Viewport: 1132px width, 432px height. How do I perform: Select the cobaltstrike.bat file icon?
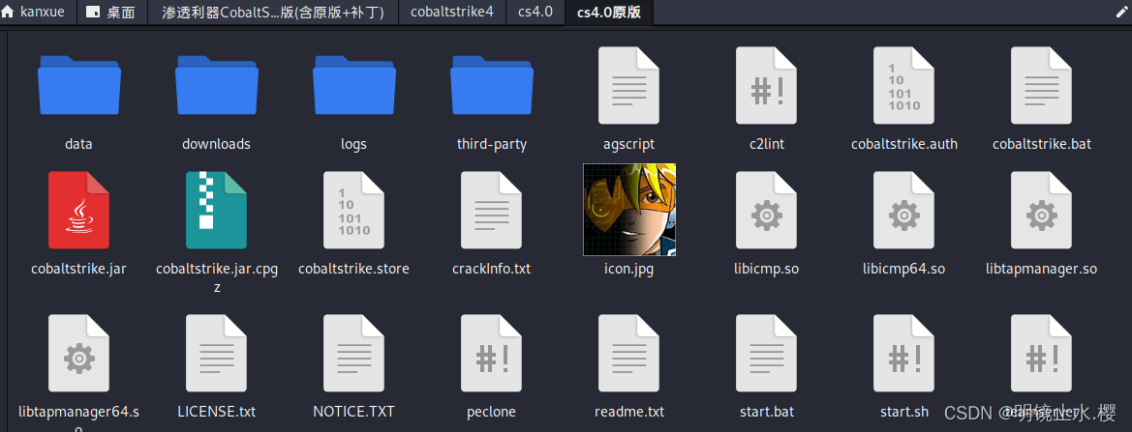click(x=1042, y=85)
